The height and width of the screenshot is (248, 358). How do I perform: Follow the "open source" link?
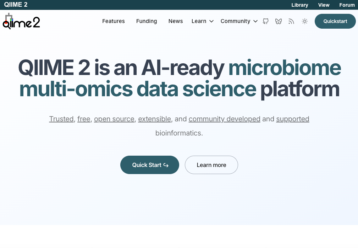[114, 119]
